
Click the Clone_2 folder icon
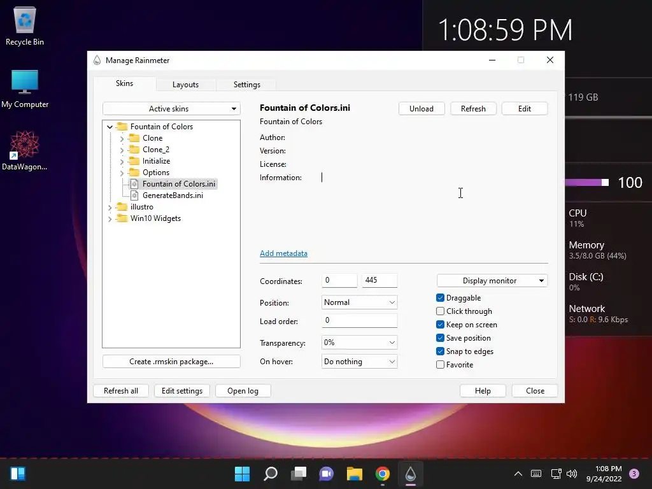pyautogui.click(x=134, y=149)
